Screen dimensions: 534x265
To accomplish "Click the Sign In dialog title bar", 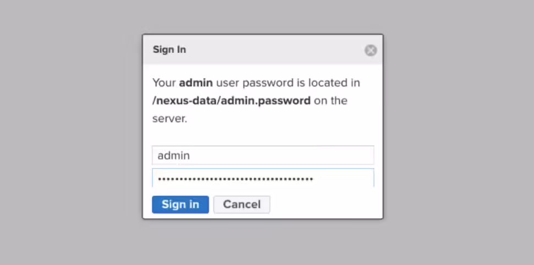I will coord(263,49).
